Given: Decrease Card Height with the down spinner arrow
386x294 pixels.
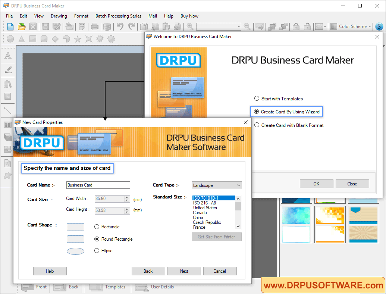Looking at the screenshot, I should (x=127, y=212).
